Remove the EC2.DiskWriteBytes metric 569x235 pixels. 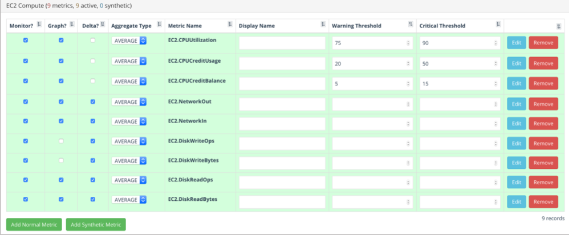click(543, 163)
